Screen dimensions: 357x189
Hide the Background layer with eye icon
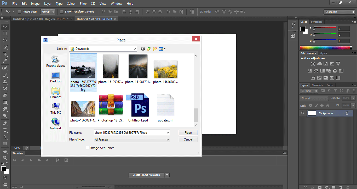(303, 113)
